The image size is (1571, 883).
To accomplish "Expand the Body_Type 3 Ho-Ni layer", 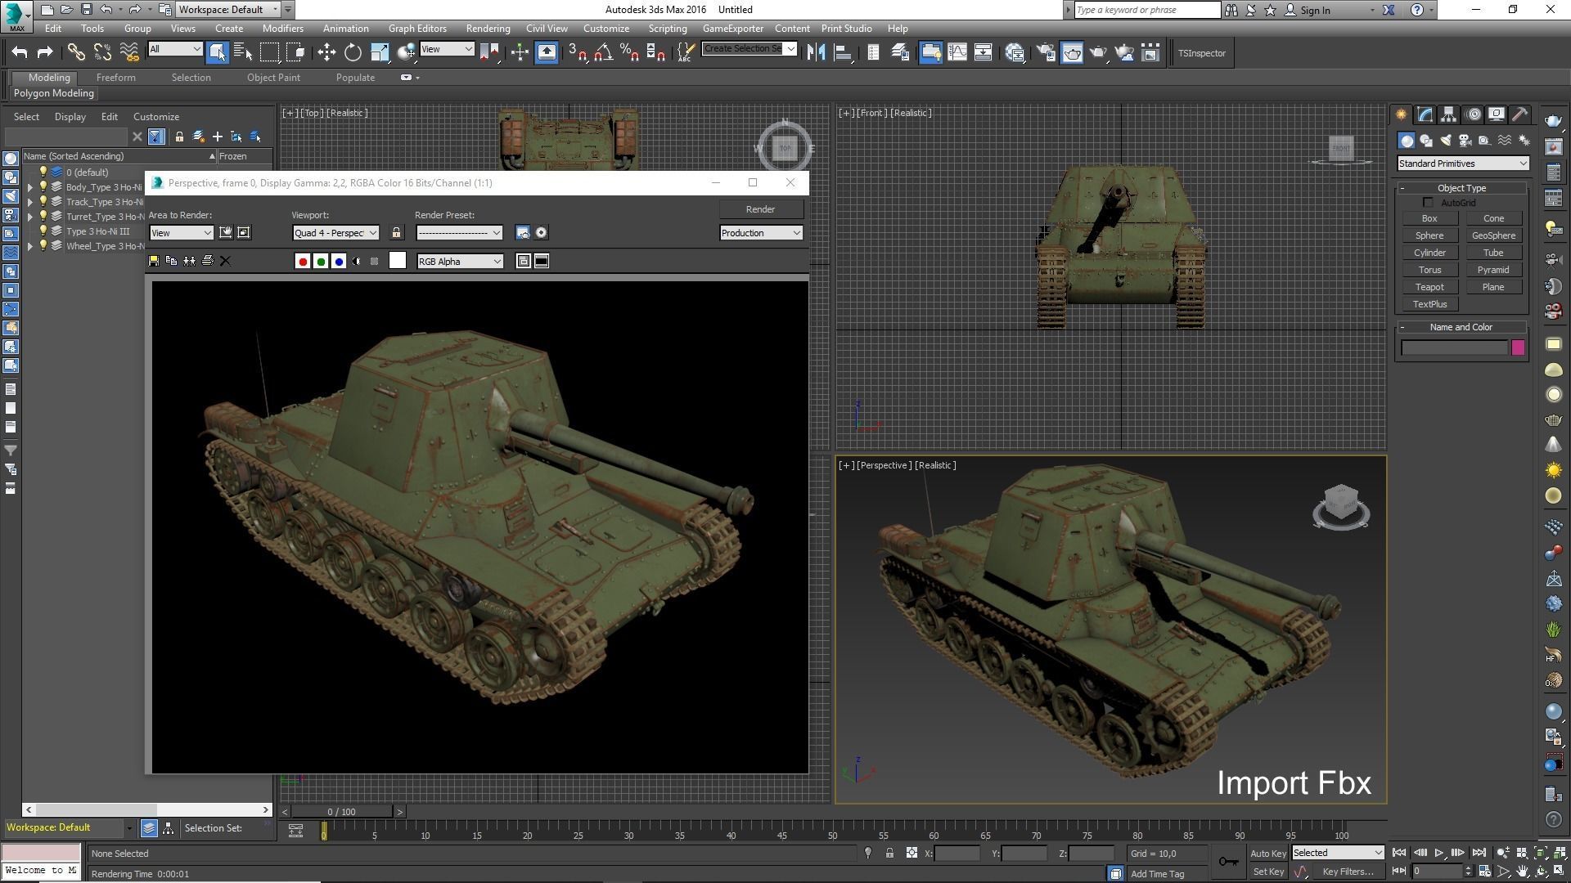I will point(30,187).
